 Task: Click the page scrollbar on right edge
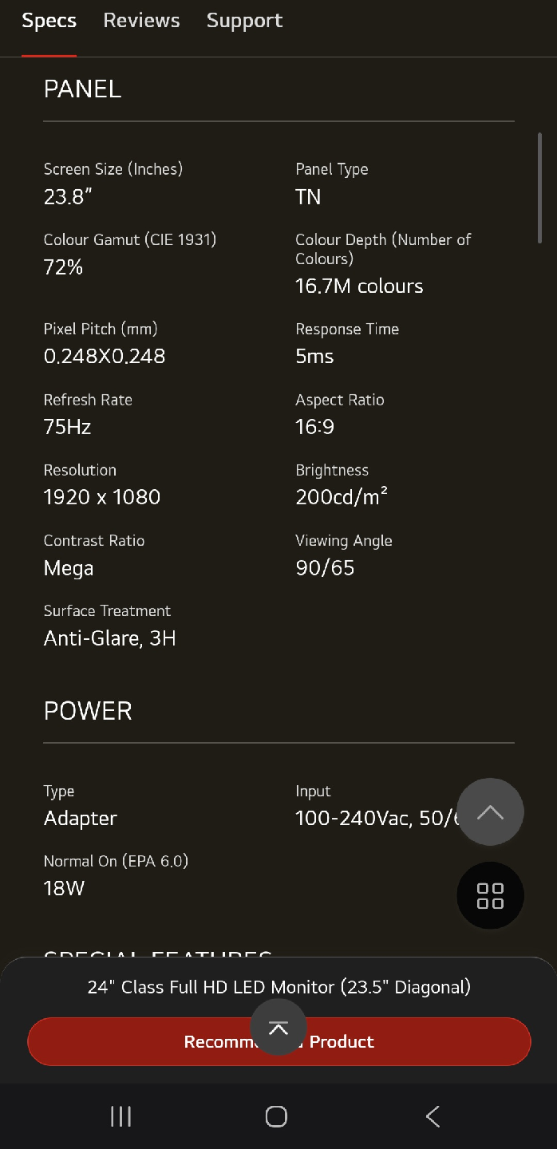[x=540, y=188]
